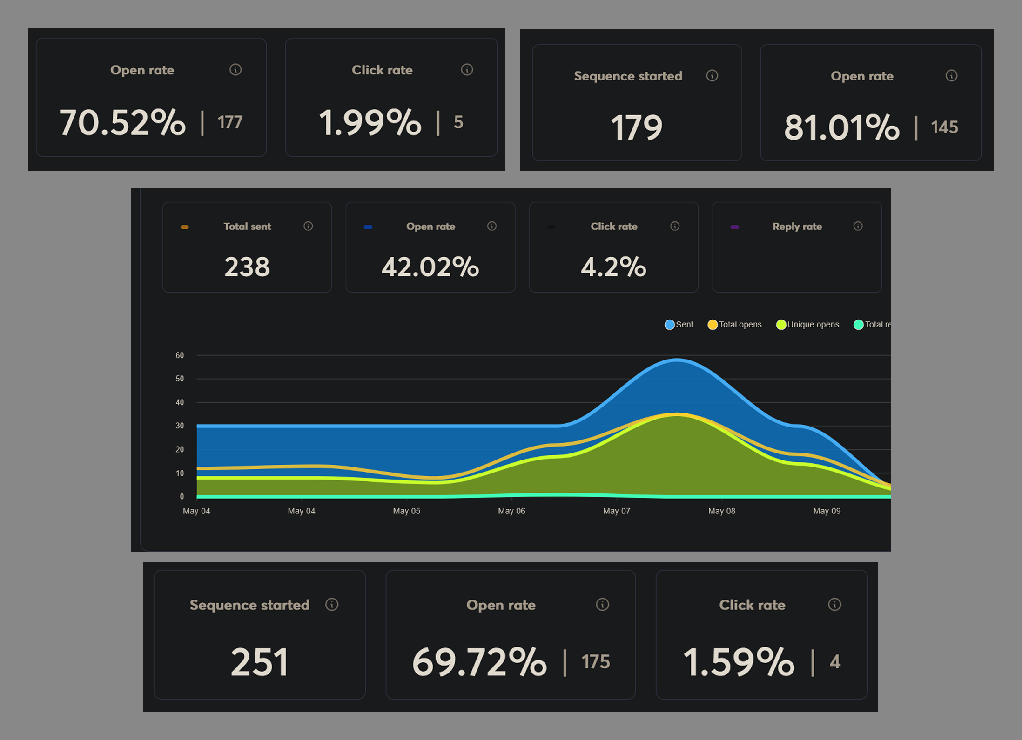Click the 40 y-axis label
The width and height of the screenshot is (1022, 740).
click(x=180, y=402)
